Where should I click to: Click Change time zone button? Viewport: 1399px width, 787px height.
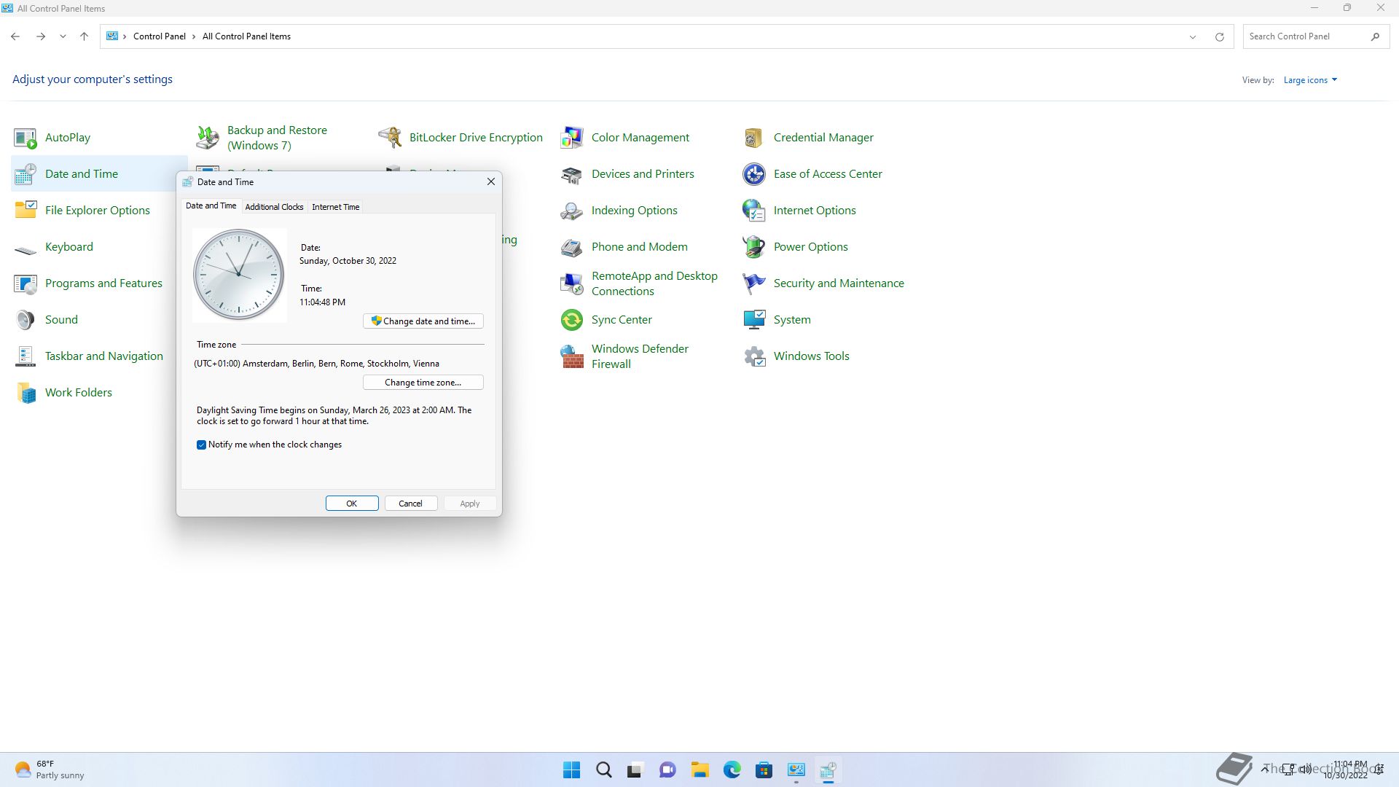pos(423,383)
